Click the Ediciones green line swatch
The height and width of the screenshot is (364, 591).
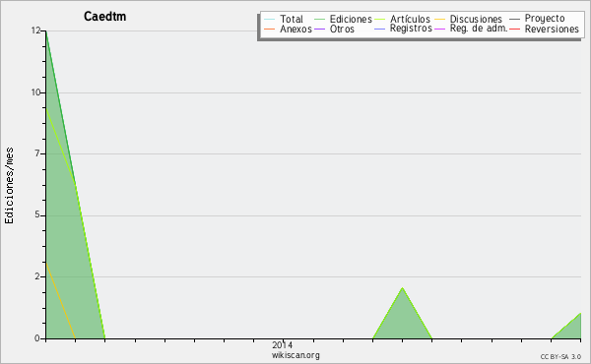click(x=319, y=20)
